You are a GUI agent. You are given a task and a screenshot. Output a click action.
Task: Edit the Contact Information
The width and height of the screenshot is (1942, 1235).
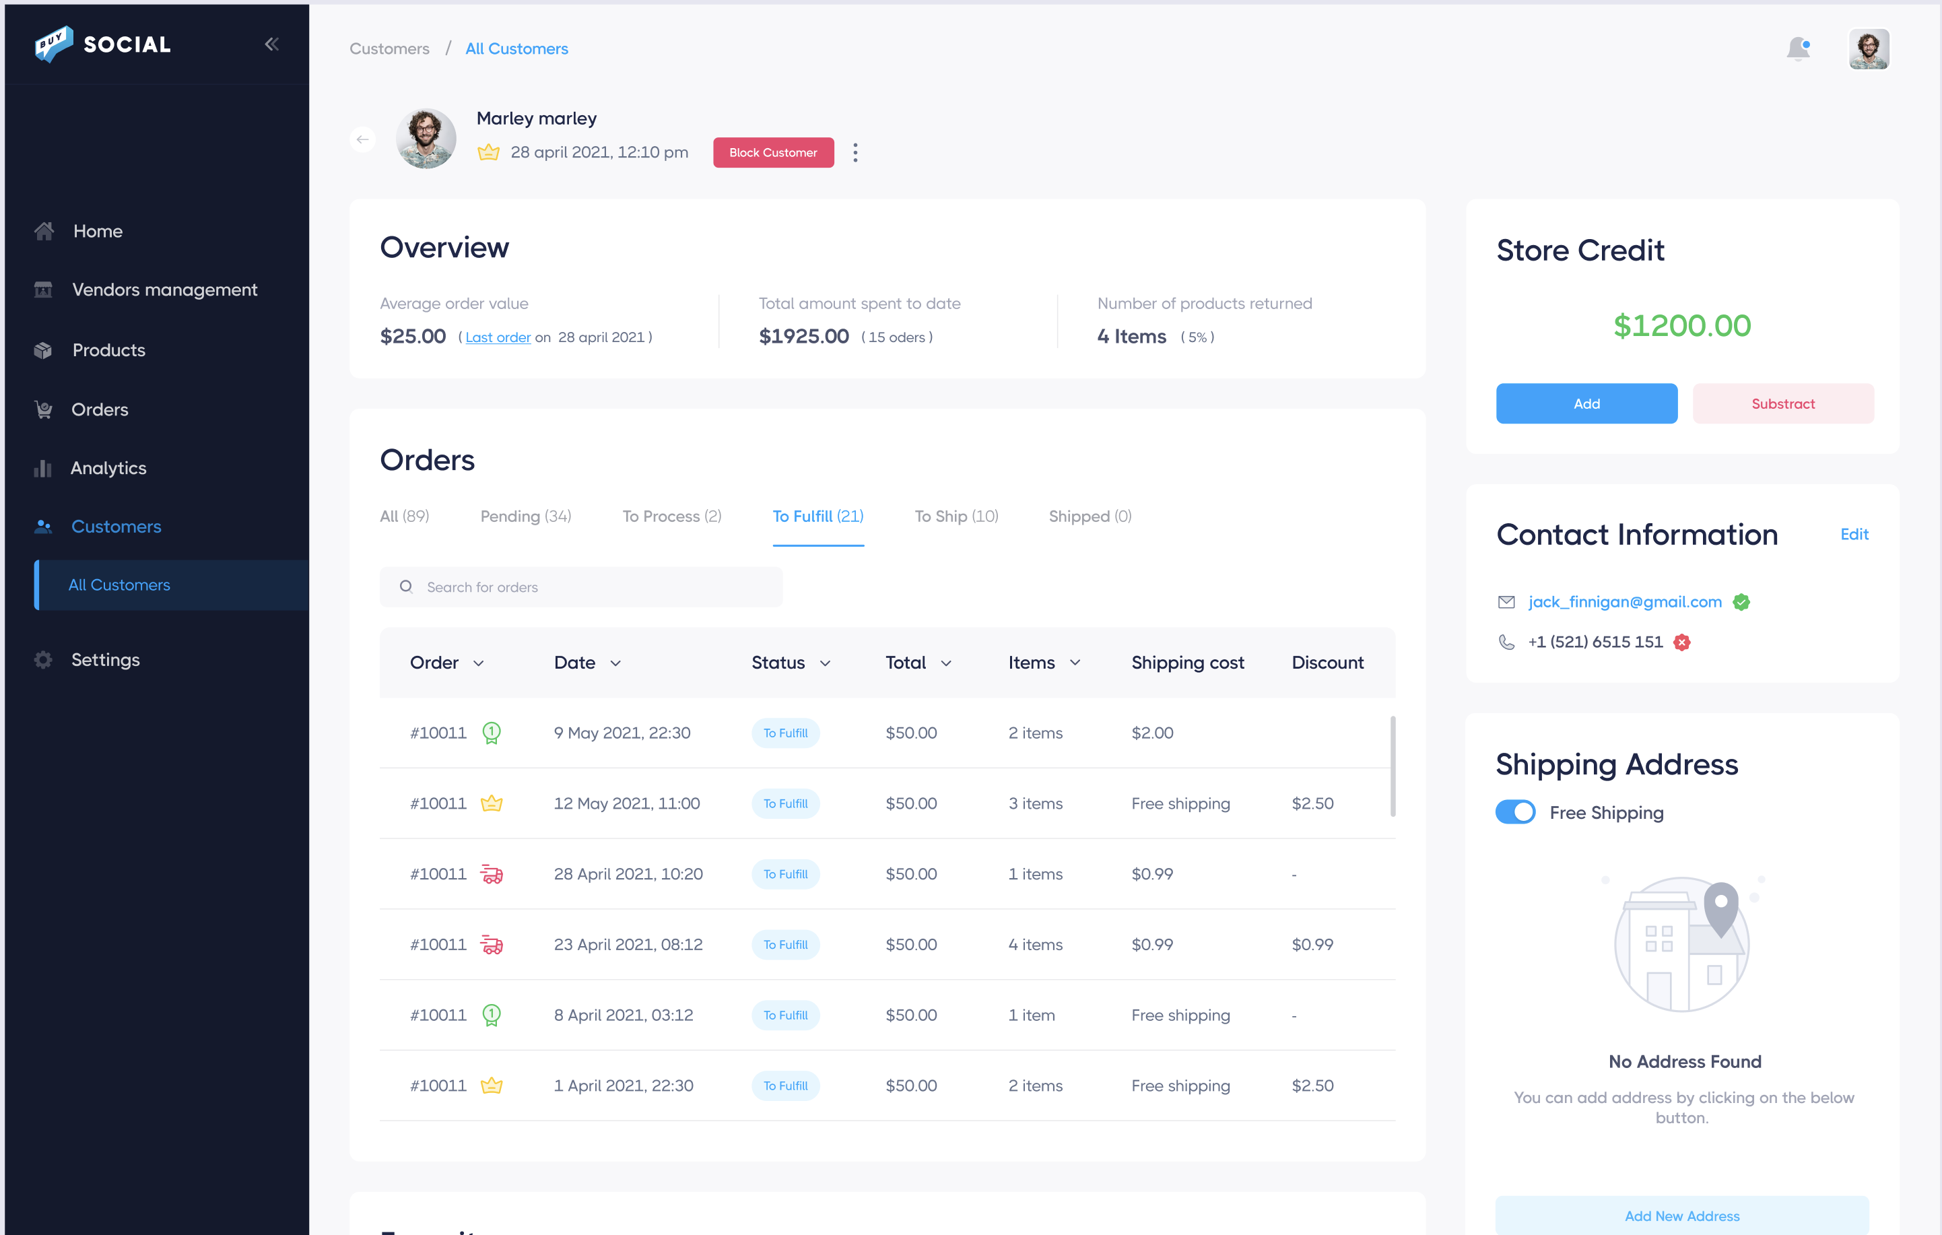(1854, 534)
